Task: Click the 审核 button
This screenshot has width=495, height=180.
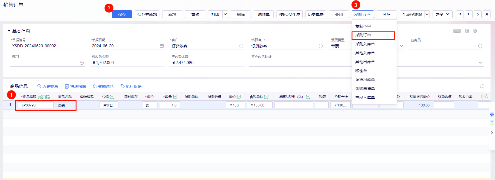Action: (195, 14)
